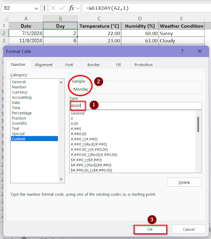Switch to the Number tab
This screenshot has height=239, width=211.
(18, 64)
